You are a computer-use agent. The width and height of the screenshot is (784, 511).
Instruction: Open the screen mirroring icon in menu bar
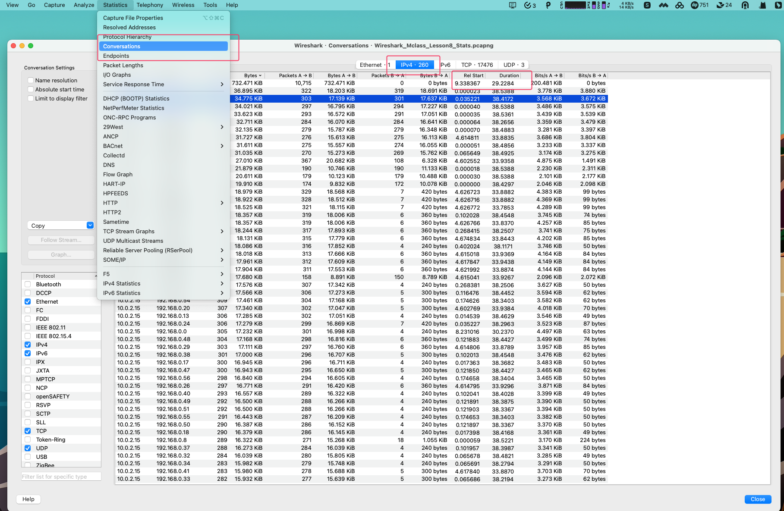513,5
